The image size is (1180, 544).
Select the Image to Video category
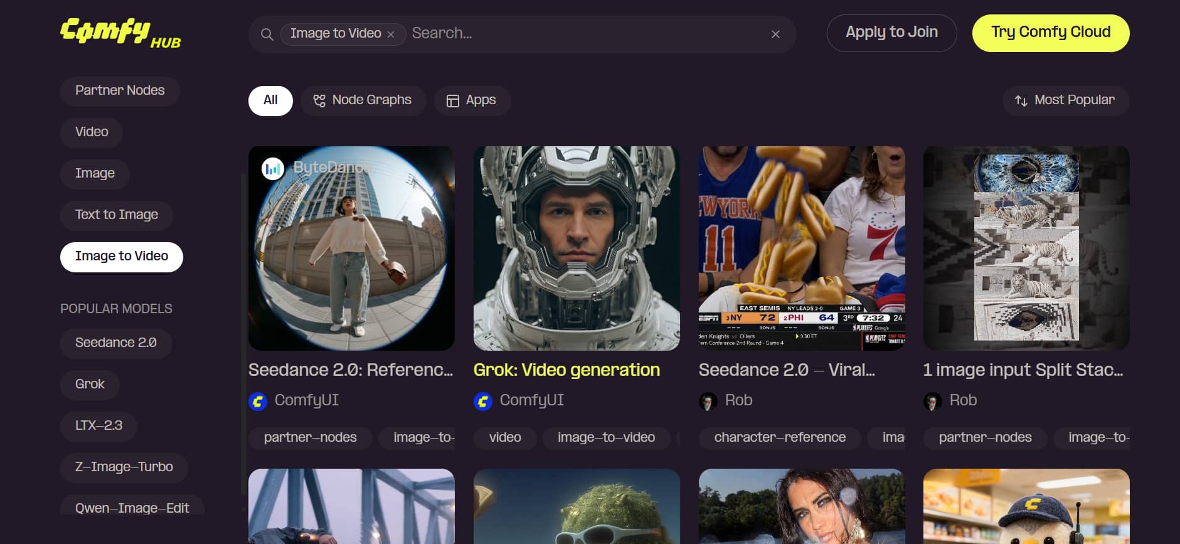122,257
